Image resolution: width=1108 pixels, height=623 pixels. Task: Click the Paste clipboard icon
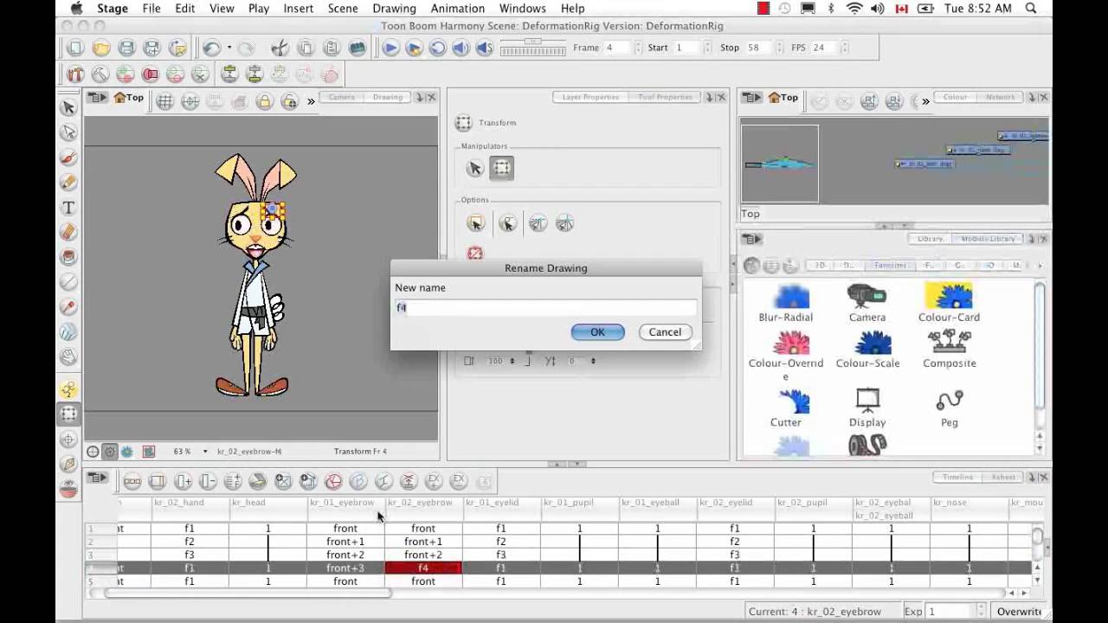(x=331, y=48)
